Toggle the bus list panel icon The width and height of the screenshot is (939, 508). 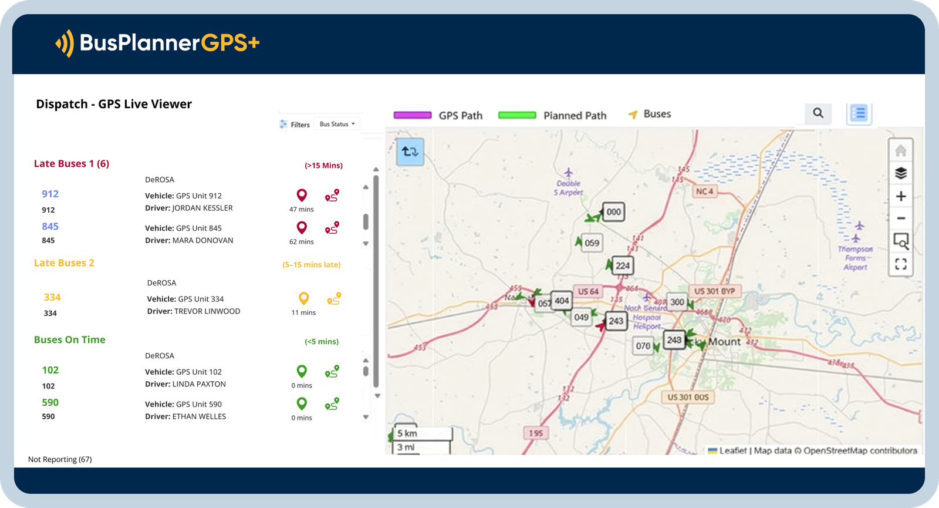click(x=859, y=113)
